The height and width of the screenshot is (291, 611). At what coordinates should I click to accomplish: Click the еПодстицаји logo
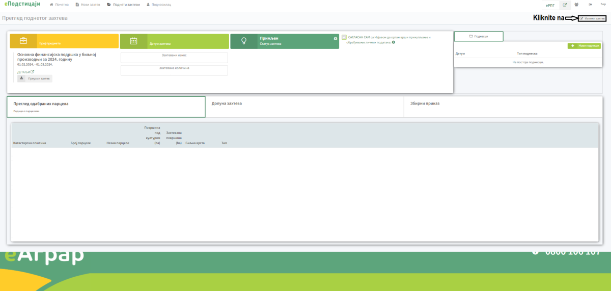click(x=22, y=4)
